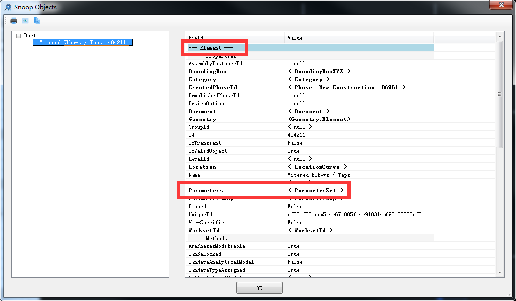Click the Name value Mitered Elbows / Taps
Image resolution: width=516 pixels, height=301 pixels.
(319, 175)
